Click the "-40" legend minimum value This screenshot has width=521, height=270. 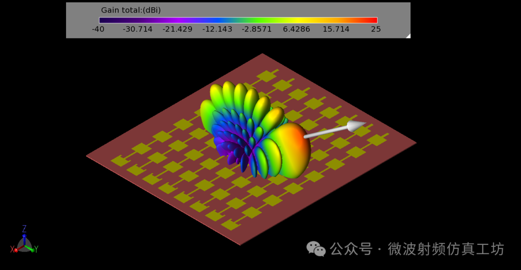tap(98, 29)
